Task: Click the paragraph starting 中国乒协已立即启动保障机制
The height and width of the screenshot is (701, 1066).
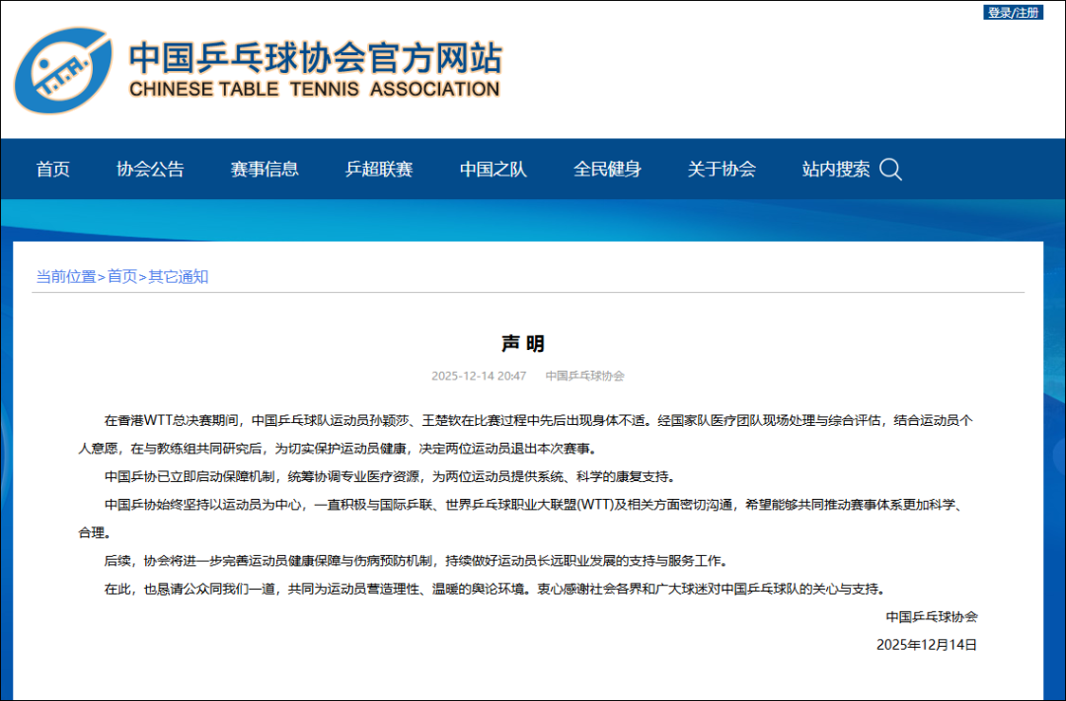Action: (390, 477)
